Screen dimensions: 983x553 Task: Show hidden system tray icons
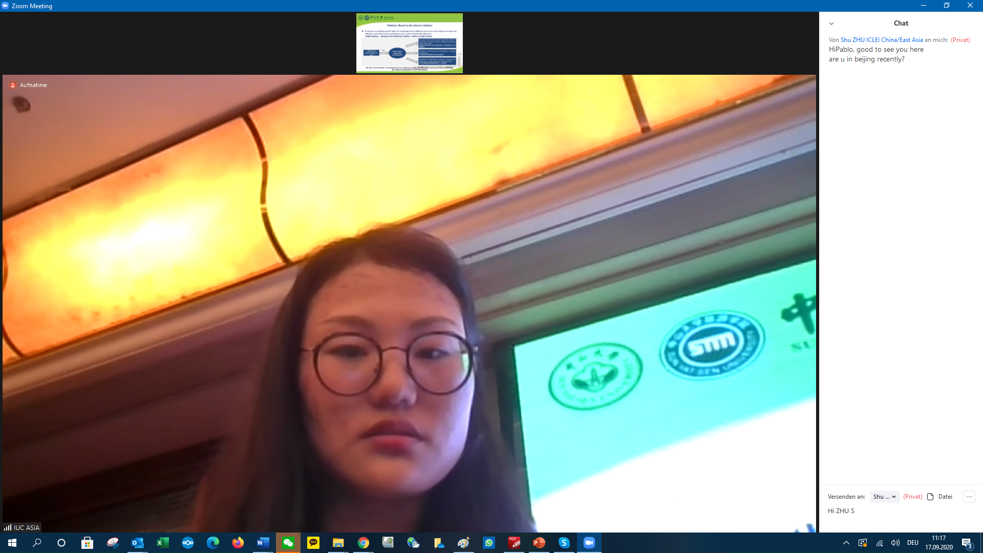846,543
